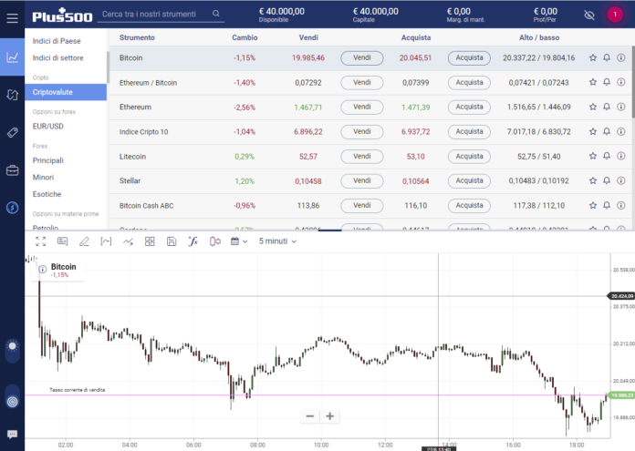Open Bitcoin info icon on chart

(43, 270)
